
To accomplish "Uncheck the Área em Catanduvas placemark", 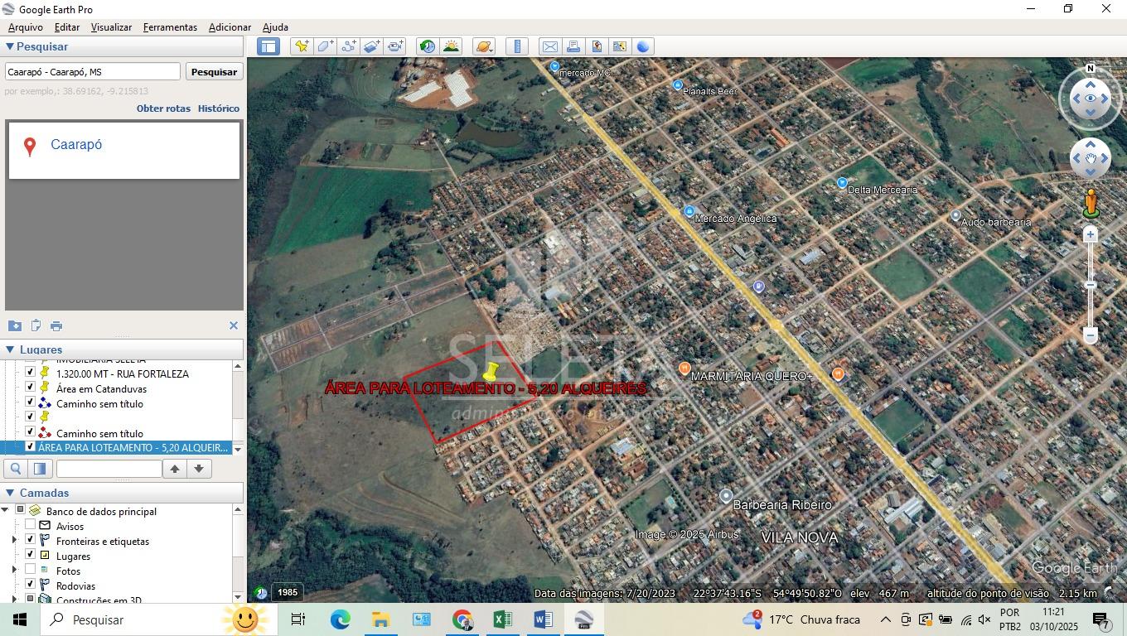I will pos(31,388).
